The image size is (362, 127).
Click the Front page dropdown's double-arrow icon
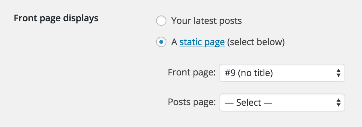coord(338,73)
